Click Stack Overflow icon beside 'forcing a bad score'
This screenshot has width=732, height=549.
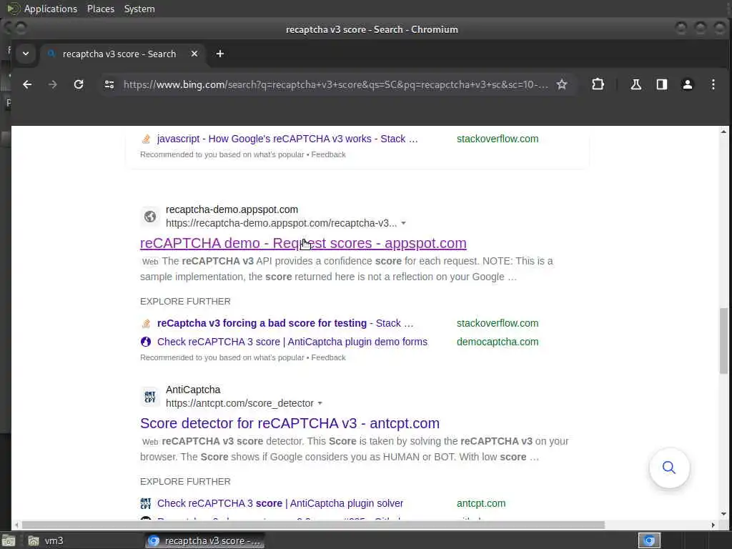[x=146, y=324]
